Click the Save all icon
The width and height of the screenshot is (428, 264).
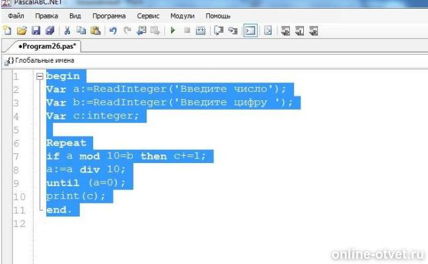(x=50, y=30)
